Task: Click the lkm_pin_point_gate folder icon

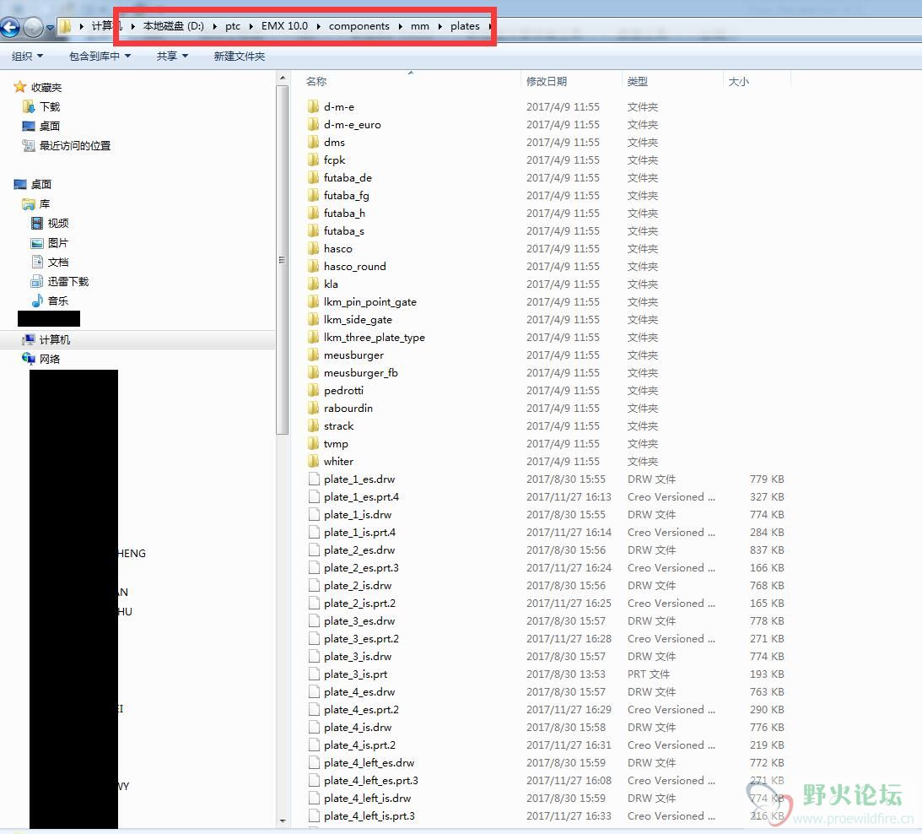Action: (x=314, y=301)
